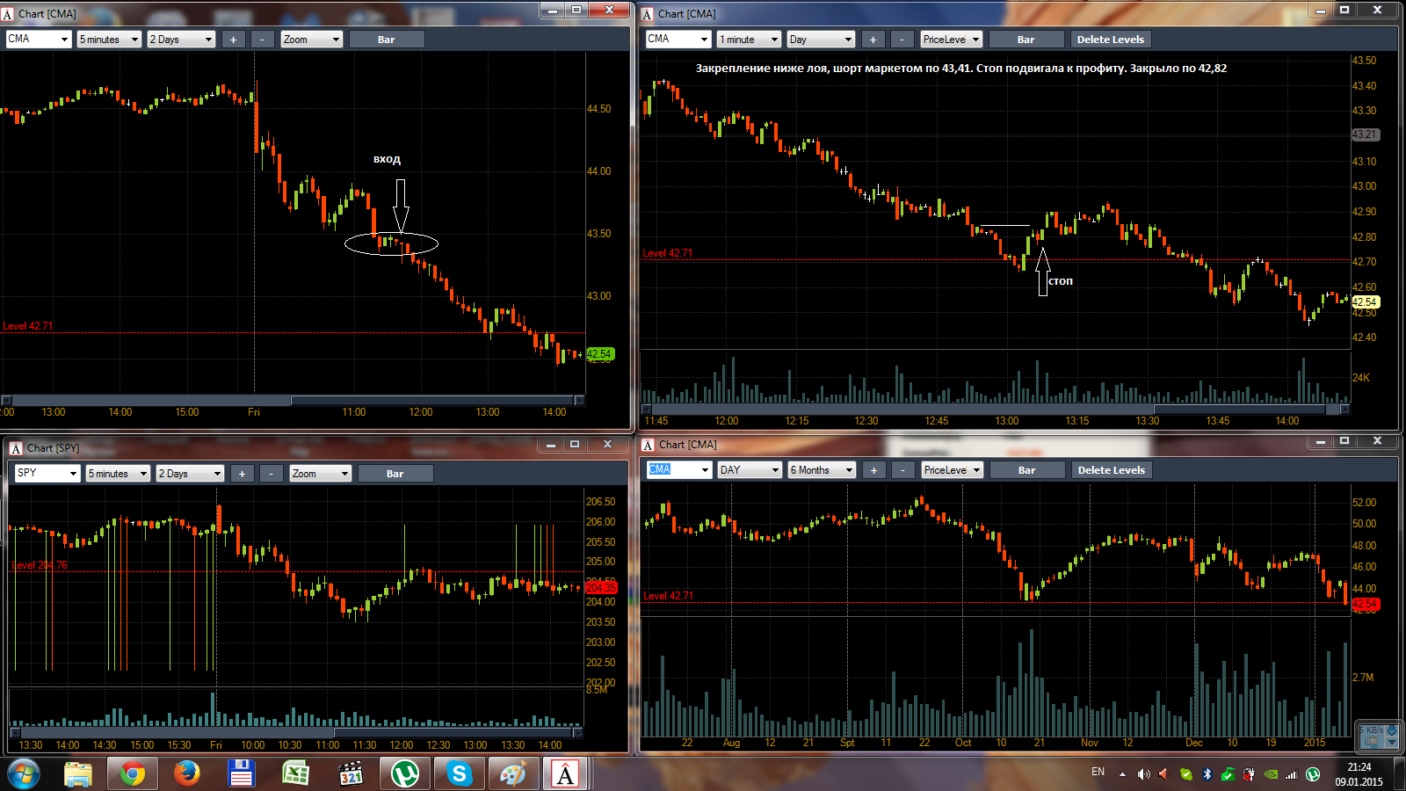Viewport: 1406px width, 791px height.
Task: Open the PriceLeve dropdown in 1 minute chart
Action: 951,40
